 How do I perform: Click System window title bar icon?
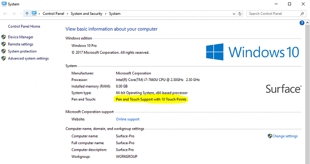click(x=4, y=4)
